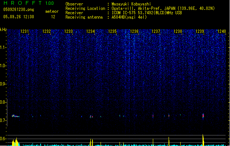Click the Observer label
The width and height of the screenshot is (230, 146).
pos(74,4)
